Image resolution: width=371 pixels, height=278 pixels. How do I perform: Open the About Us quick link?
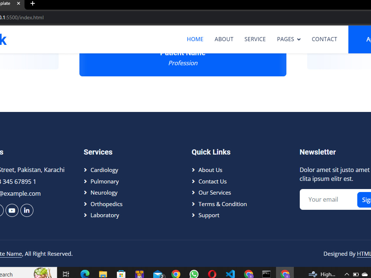tap(210, 170)
